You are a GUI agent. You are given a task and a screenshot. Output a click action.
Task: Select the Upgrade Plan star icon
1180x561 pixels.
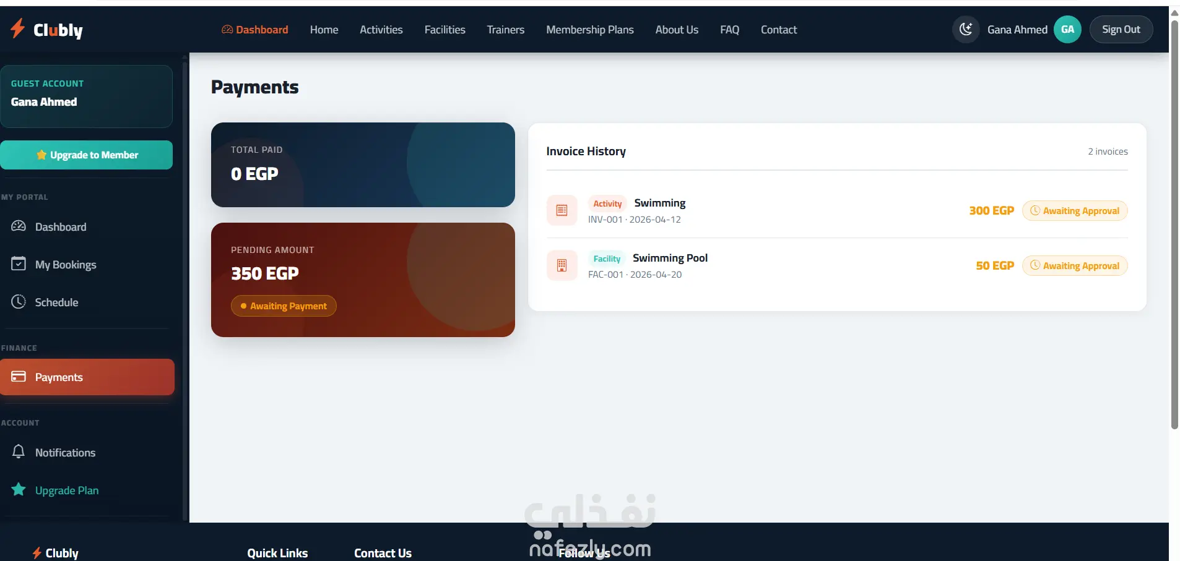click(19, 490)
